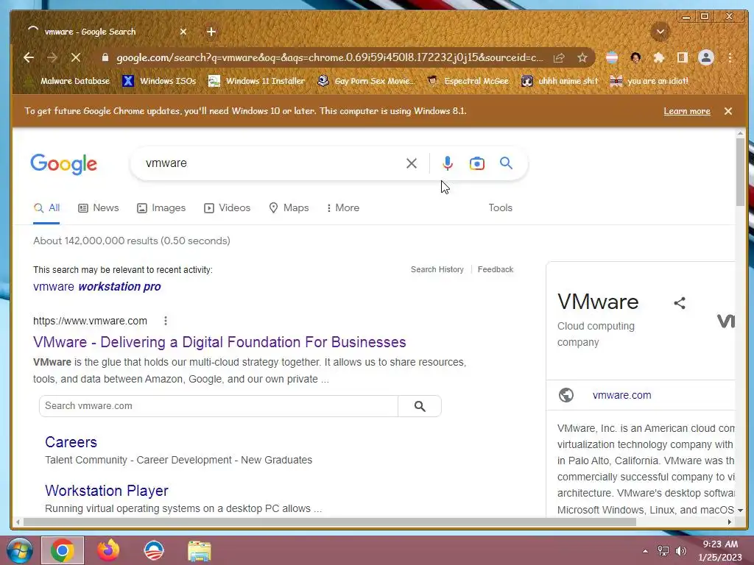The image size is (754, 565).
Task: Submit search with magnifying glass icon
Action: click(x=506, y=163)
